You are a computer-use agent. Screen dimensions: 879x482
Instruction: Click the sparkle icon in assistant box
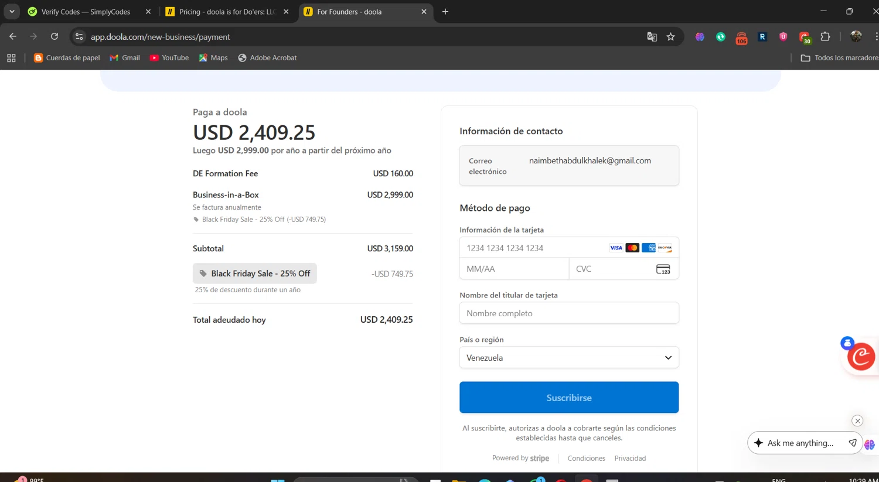(x=758, y=443)
